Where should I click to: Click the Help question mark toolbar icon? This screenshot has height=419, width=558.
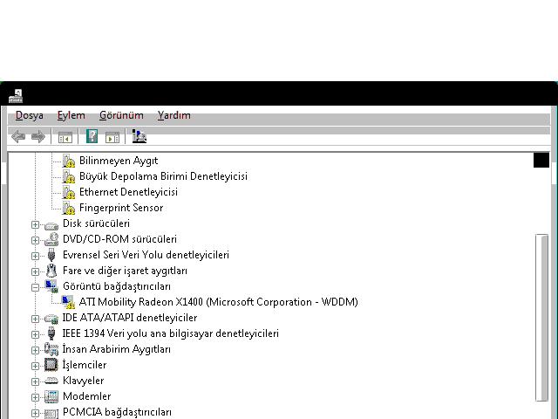coord(92,136)
